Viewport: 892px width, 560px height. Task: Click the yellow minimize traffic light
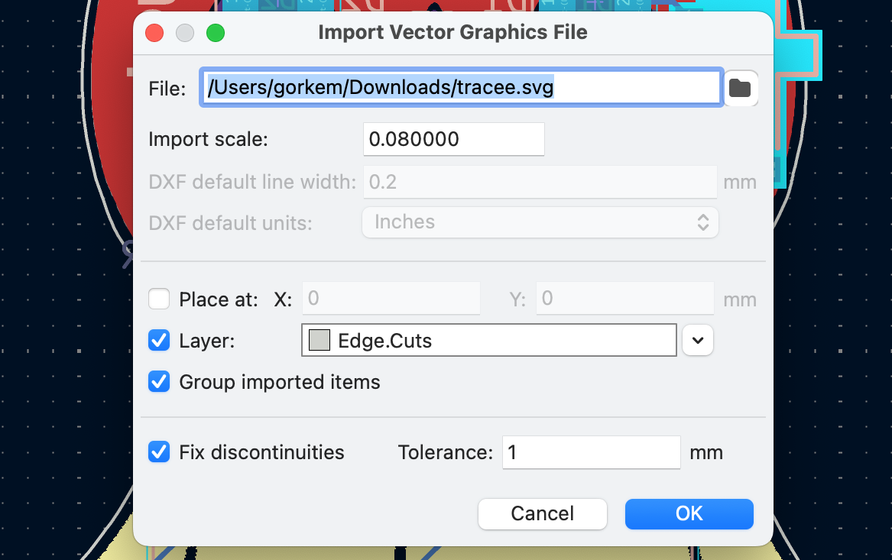point(184,33)
